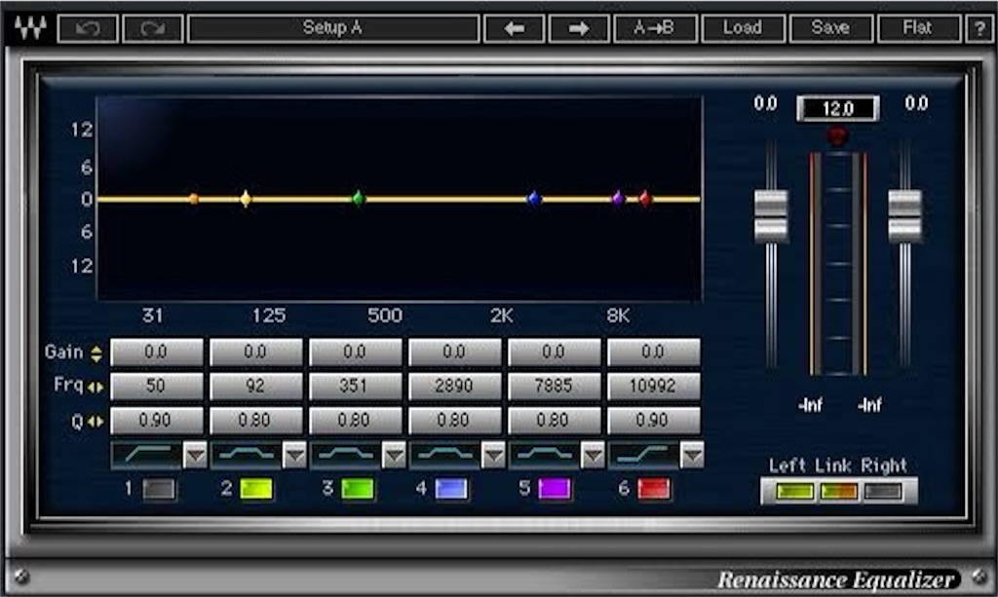The width and height of the screenshot is (998, 597).
Task: Select the band 1 filter shape icon
Action: click(x=146, y=455)
